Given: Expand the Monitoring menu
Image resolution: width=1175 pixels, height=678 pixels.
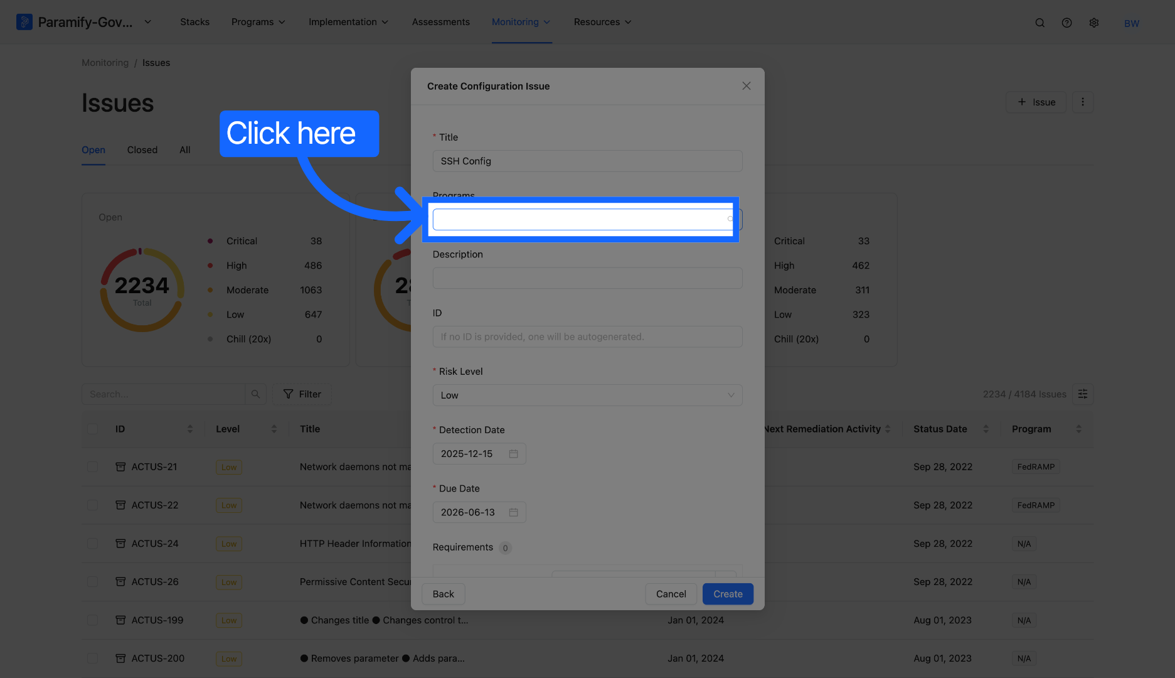Looking at the screenshot, I should click(x=521, y=22).
